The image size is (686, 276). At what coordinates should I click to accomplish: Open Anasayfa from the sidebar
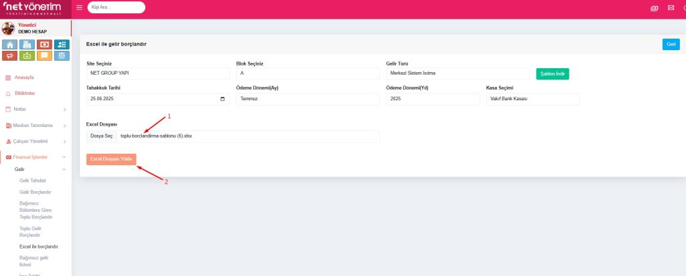(x=24, y=78)
